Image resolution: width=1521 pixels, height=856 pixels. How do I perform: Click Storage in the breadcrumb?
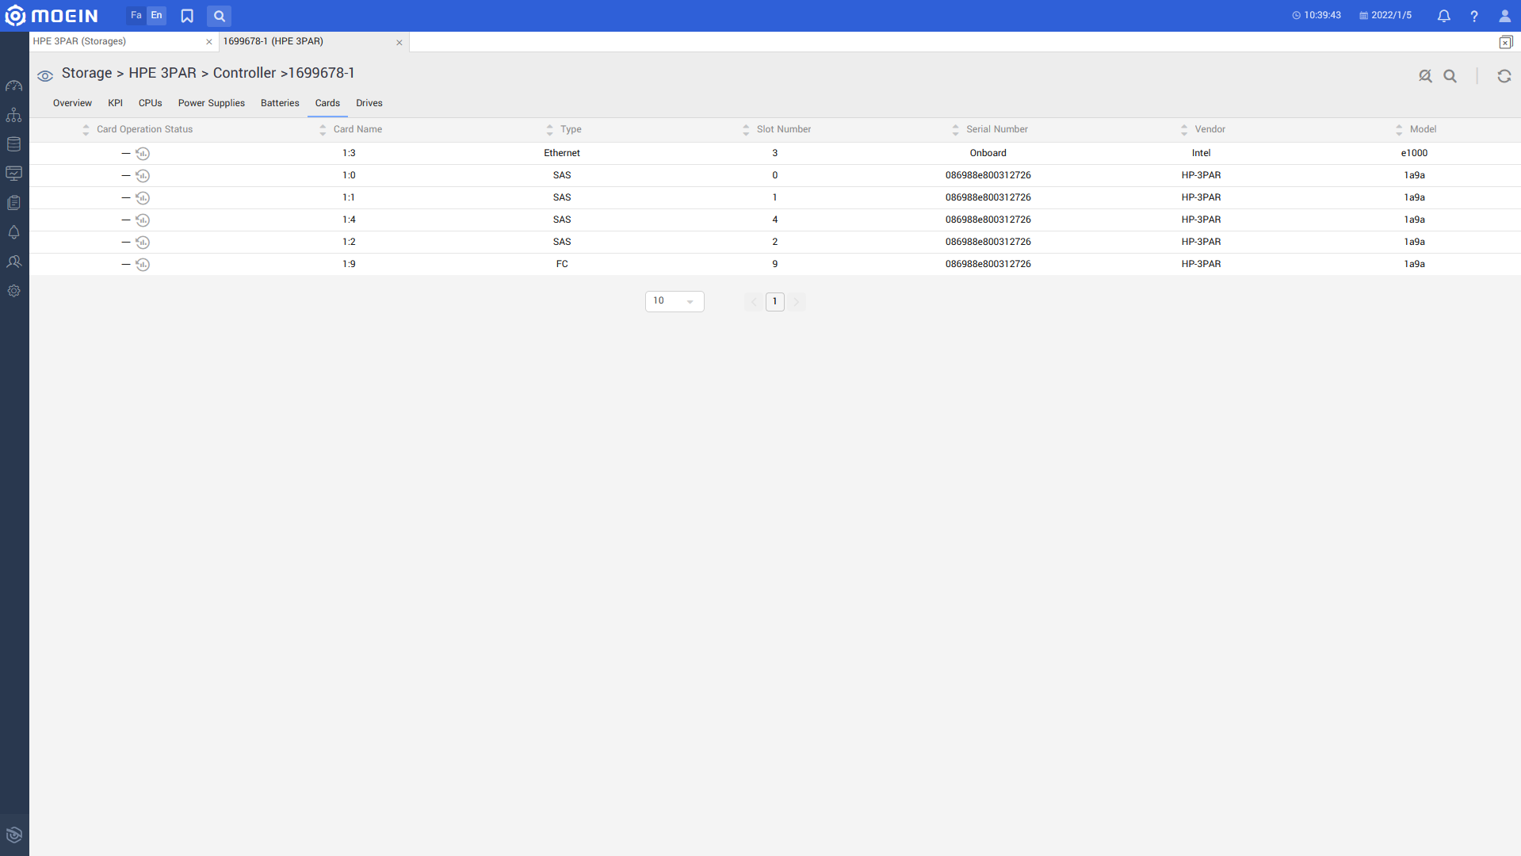pyautogui.click(x=87, y=73)
